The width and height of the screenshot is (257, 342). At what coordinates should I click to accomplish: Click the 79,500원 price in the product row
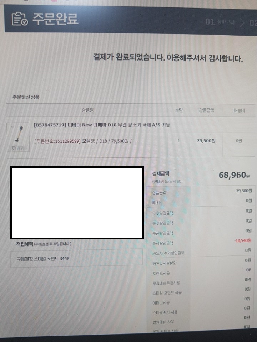click(206, 141)
